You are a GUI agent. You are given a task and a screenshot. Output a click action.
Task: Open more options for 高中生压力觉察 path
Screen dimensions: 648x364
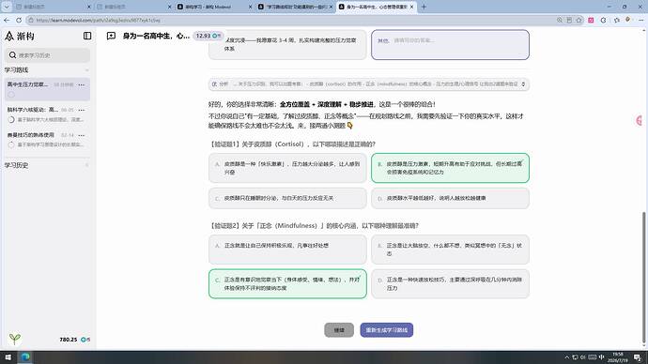click(82, 84)
